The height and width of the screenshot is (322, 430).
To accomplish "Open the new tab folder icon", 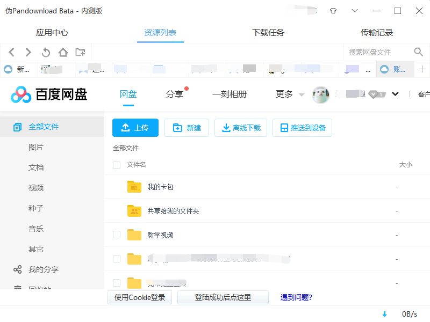I will coord(80,52).
